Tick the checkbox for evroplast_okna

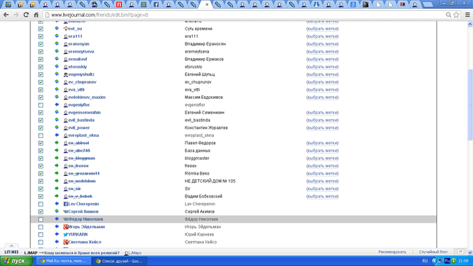click(x=41, y=135)
